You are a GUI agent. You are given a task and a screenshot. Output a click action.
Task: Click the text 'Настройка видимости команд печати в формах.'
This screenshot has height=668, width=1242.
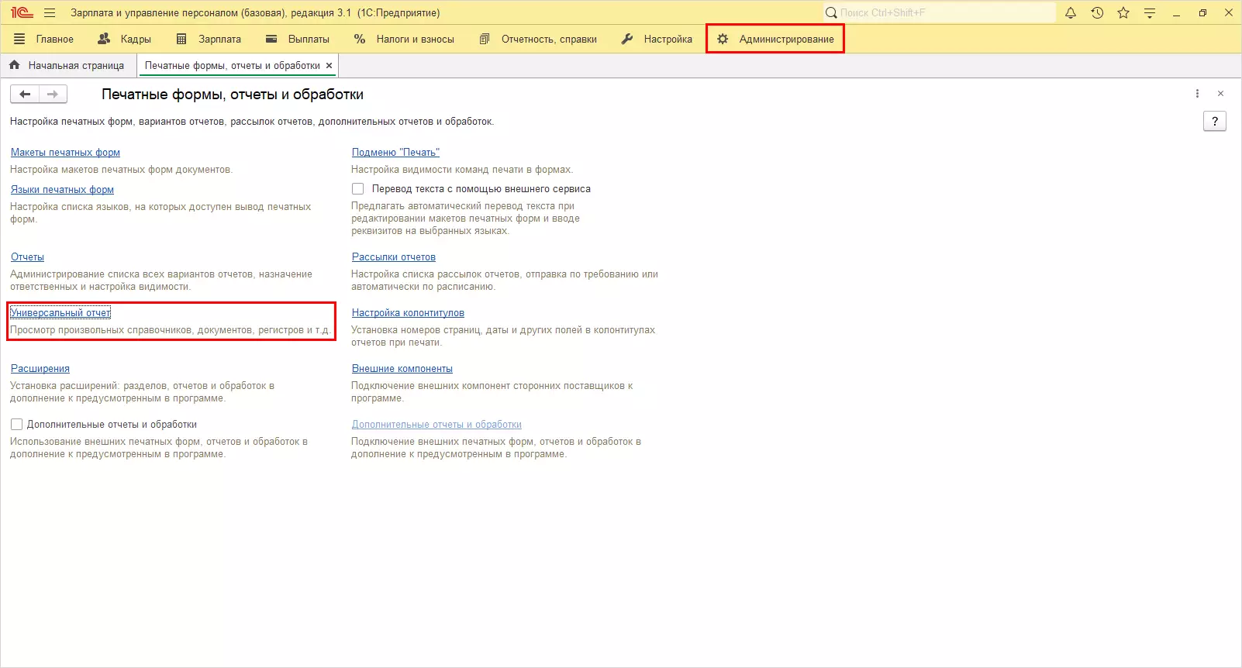[x=462, y=170]
